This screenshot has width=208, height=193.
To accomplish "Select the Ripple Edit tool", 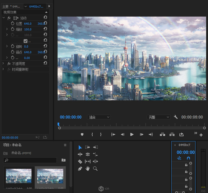I will point(80,154).
